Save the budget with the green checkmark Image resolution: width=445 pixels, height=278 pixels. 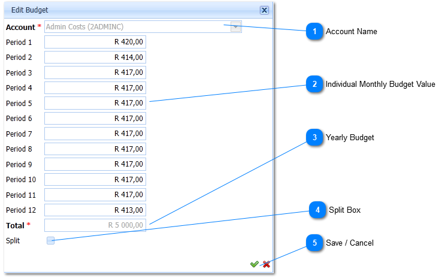pyautogui.click(x=255, y=264)
